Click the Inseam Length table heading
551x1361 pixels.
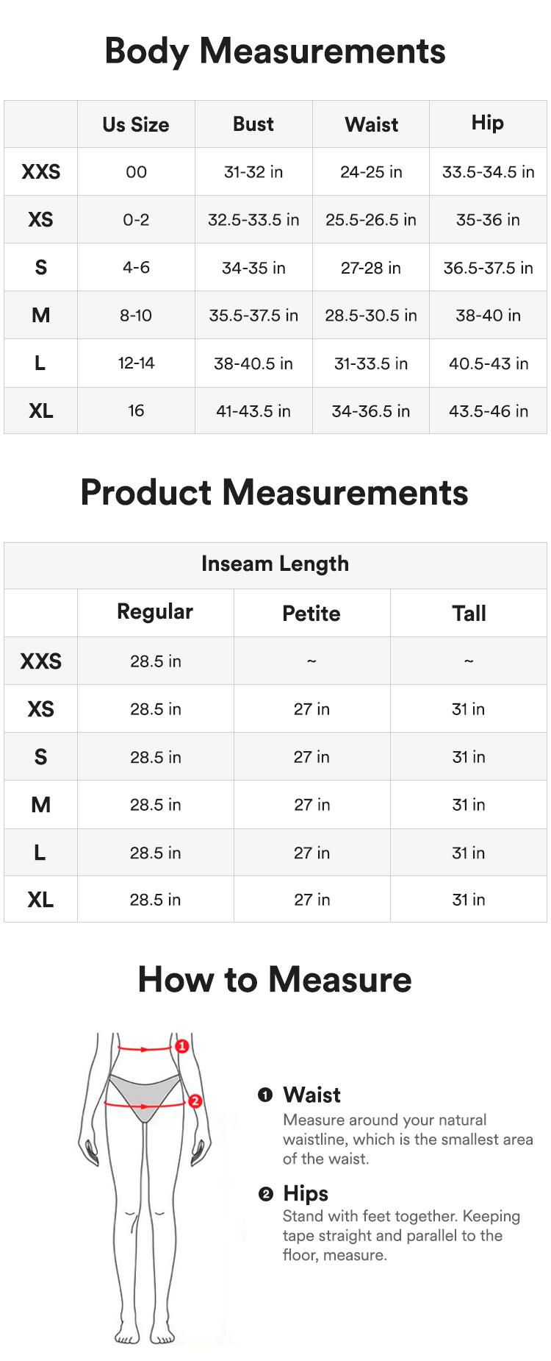275,564
